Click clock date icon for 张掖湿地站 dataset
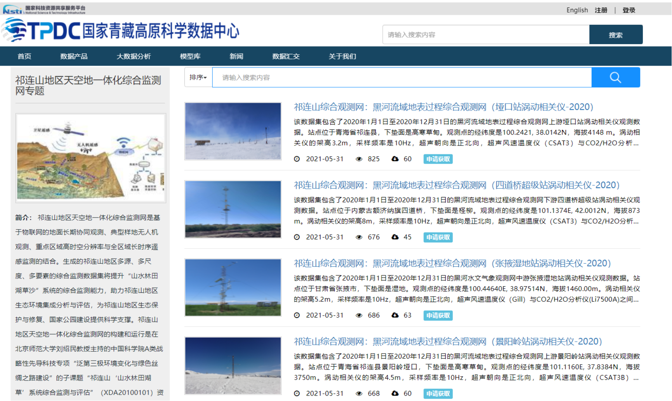This screenshot has height=401, width=672. (x=297, y=315)
